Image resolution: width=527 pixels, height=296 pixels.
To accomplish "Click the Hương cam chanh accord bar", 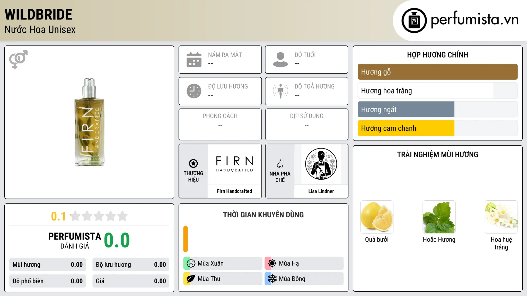I will coord(437,128).
